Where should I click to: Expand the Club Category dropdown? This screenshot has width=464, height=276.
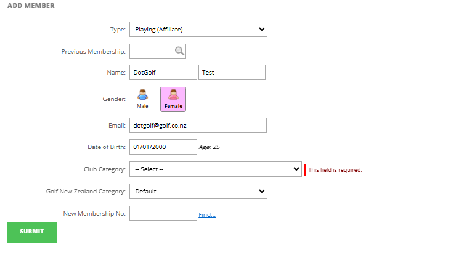(x=215, y=169)
